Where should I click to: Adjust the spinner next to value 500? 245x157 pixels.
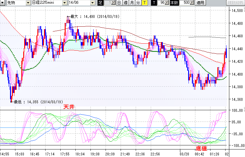click(192, 3)
